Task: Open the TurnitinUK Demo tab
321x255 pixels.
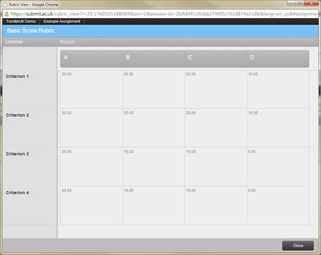Action: pyautogui.click(x=21, y=21)
